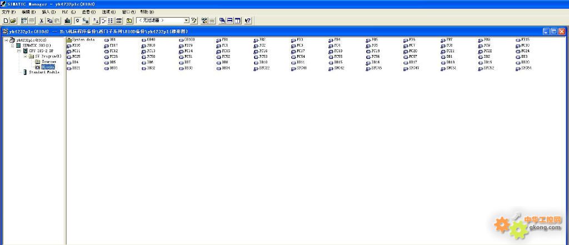
Task: Click the context Help arrow icon
Action: point(248,21)
